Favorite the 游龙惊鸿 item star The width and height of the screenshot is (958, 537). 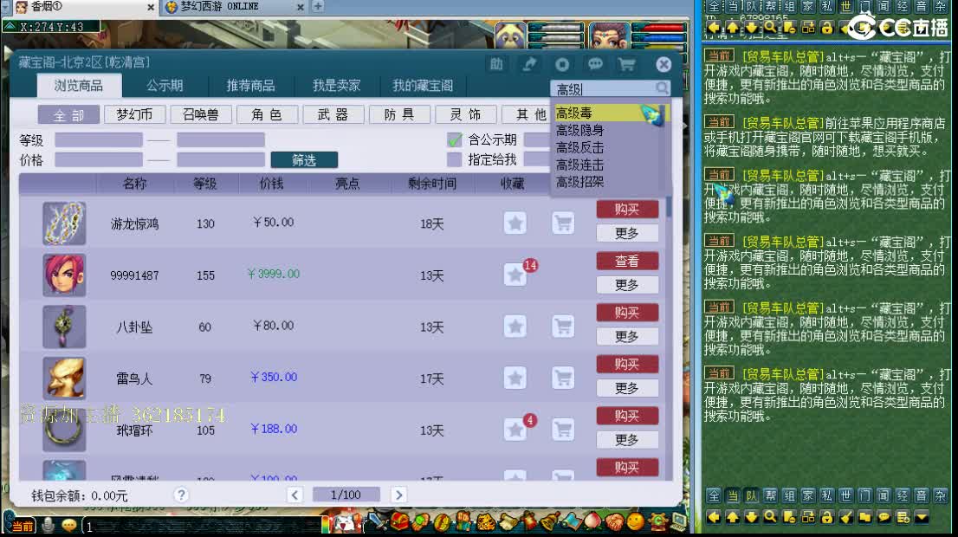pos(515,223)
